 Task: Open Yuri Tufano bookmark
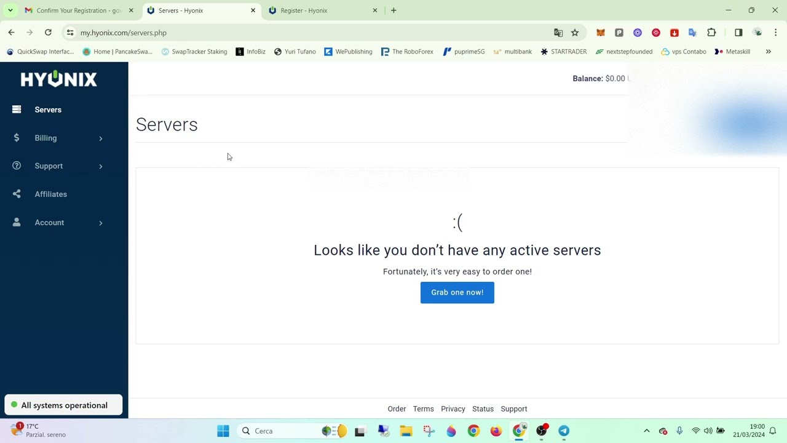295,52
